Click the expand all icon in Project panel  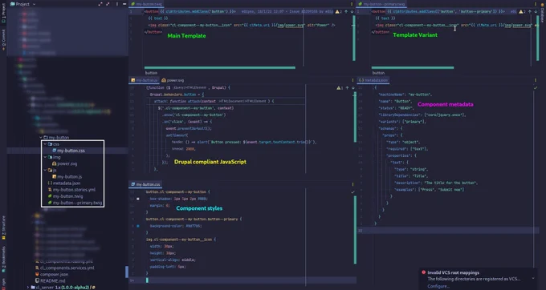[100, 4]
